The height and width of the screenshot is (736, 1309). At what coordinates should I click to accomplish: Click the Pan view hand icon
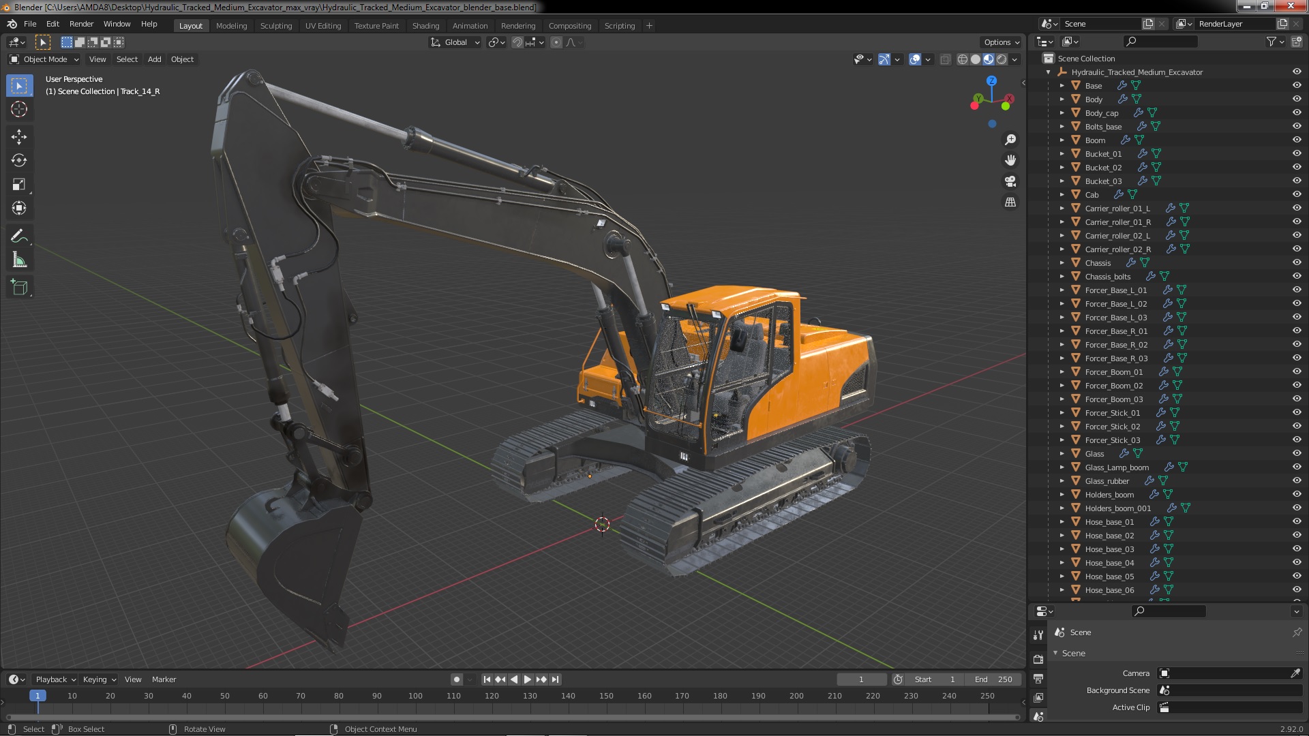point(1010,160)
